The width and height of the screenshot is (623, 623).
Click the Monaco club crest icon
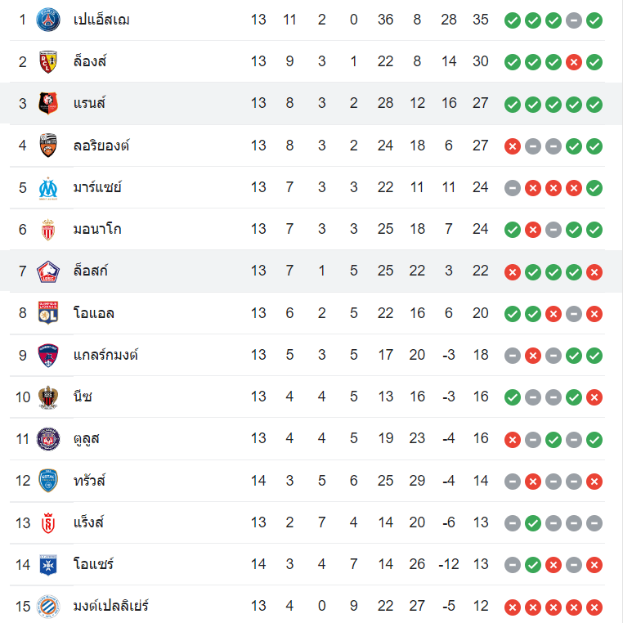[48, 229]
